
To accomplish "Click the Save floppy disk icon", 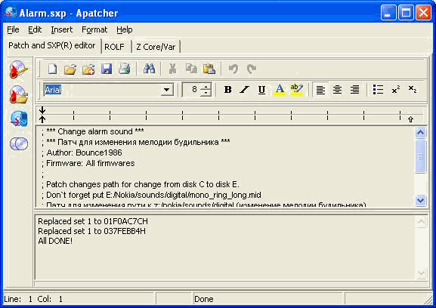I will [107, 69].
